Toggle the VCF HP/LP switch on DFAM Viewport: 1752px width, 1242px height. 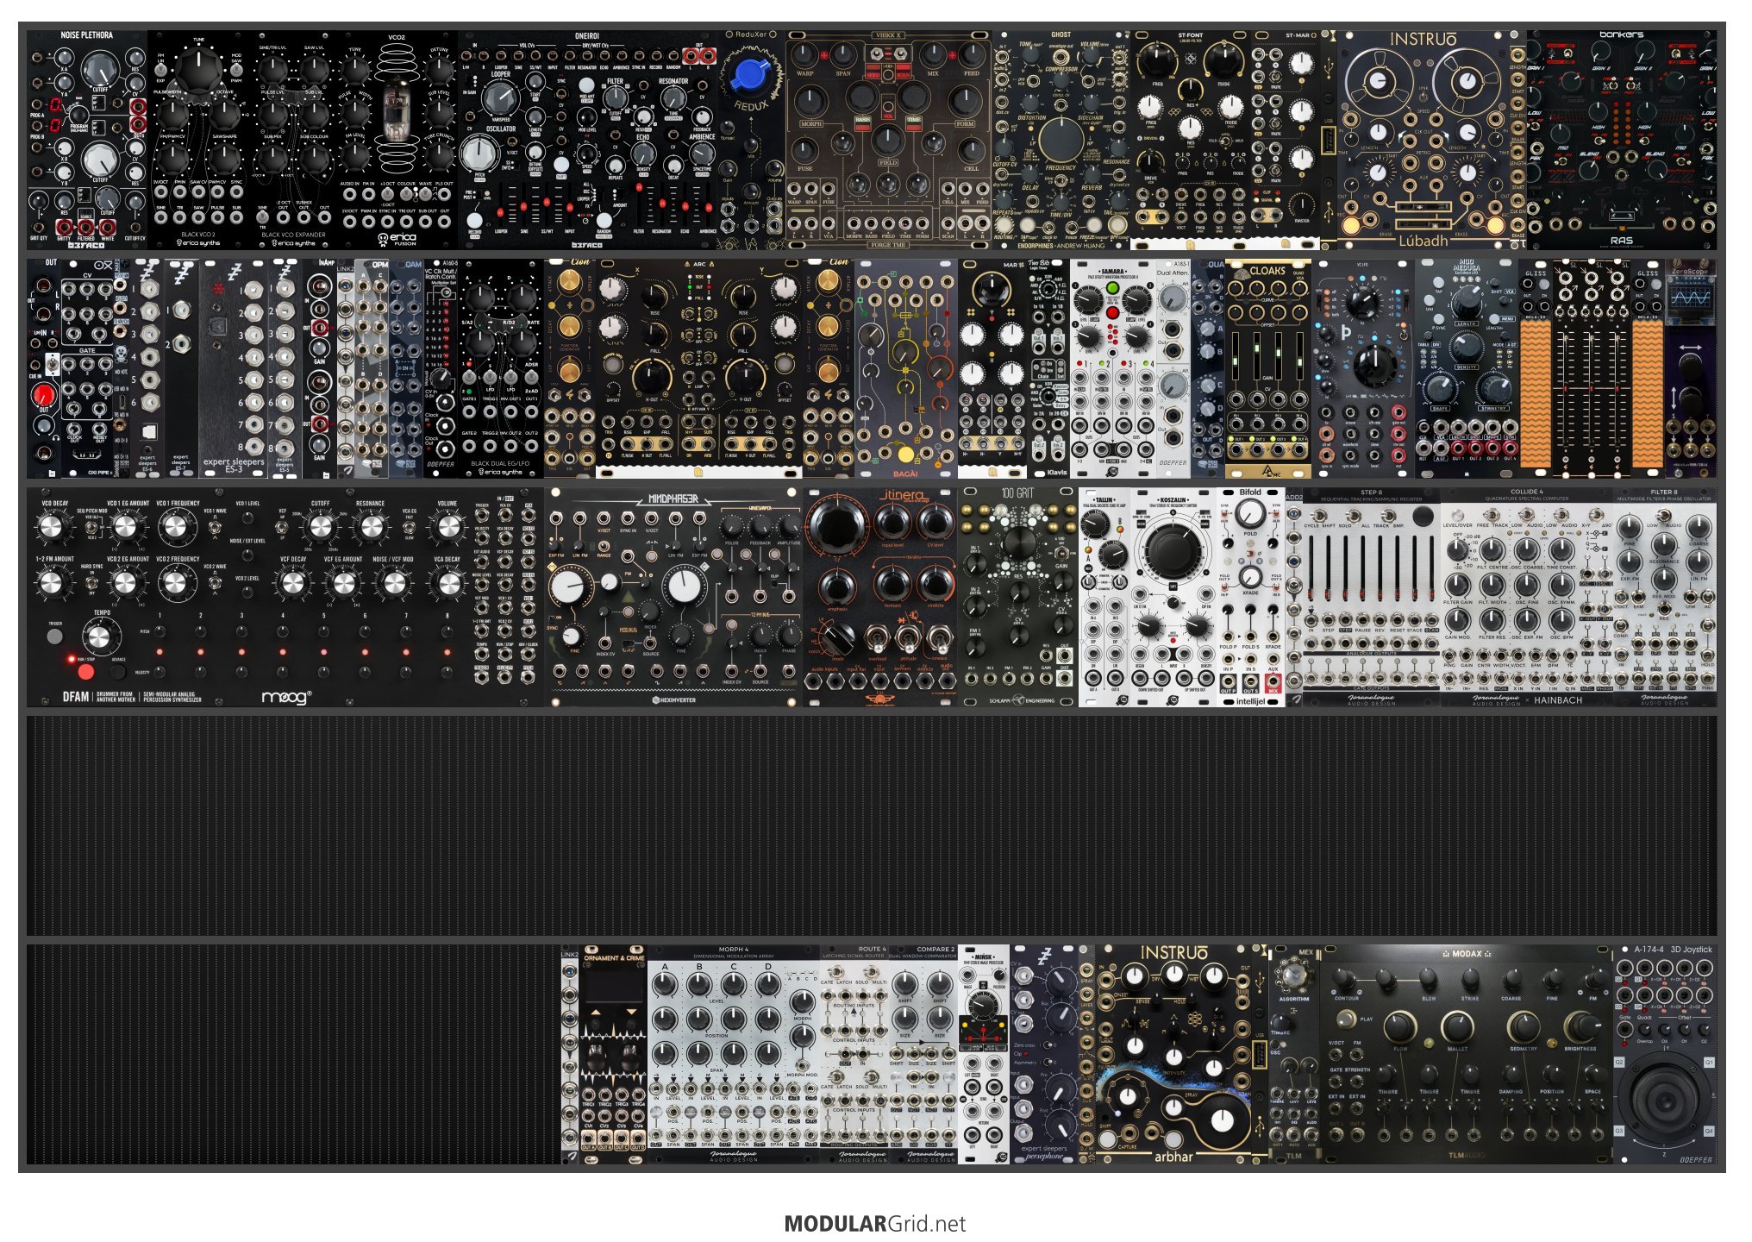(x=282, y=526)
